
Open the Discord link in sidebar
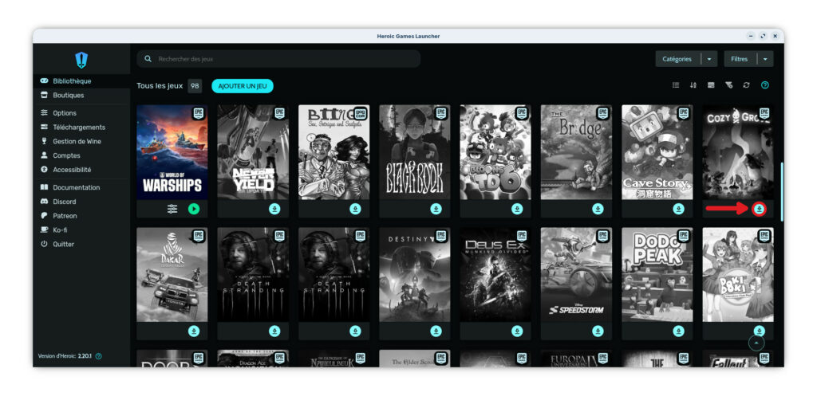[64, 202]
